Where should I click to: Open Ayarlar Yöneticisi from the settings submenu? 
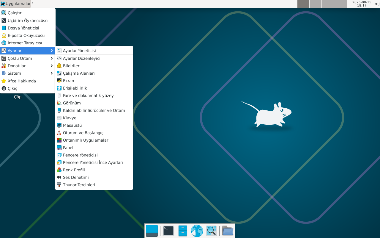coord(94,51)
